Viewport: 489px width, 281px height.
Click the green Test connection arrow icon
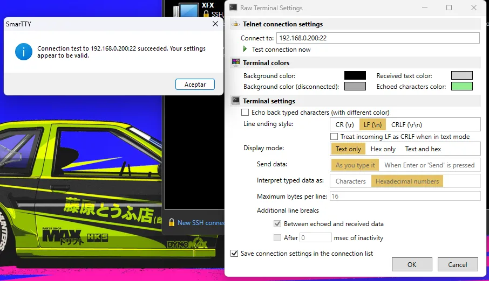245,49
